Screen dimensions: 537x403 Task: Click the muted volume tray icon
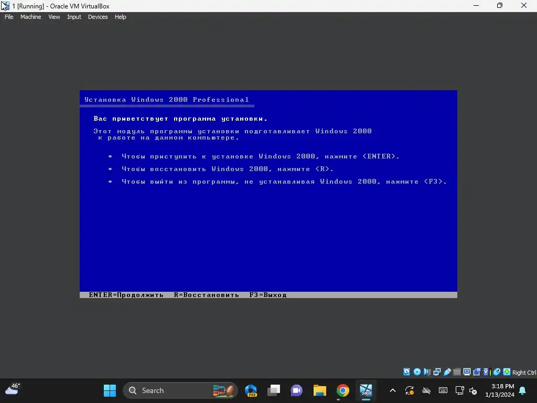pos(473,390)
